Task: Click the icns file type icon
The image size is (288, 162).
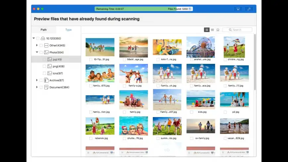Action: (50, 73)
